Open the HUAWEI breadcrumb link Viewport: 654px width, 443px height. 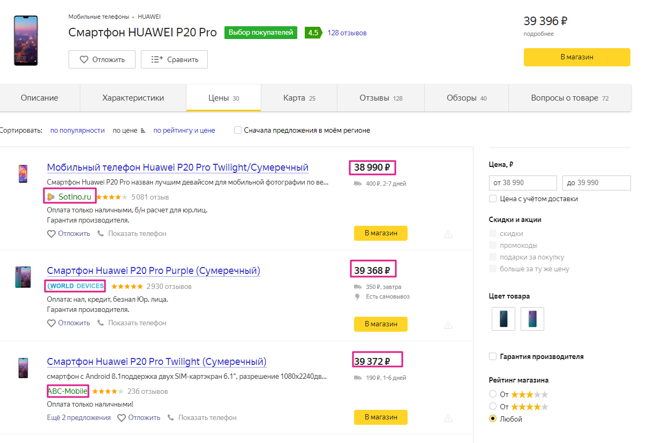click(x=149, y=17)
